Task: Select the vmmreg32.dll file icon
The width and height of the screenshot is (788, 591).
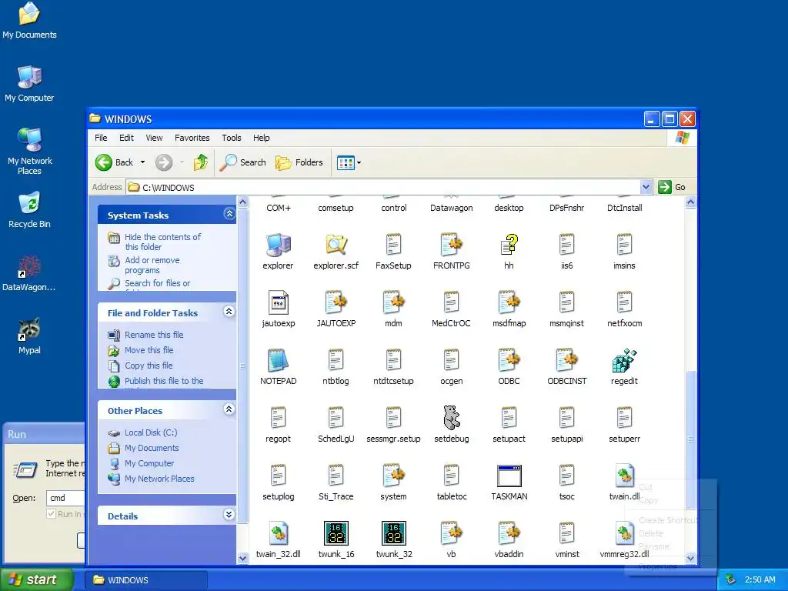Action: click(624, 534)
